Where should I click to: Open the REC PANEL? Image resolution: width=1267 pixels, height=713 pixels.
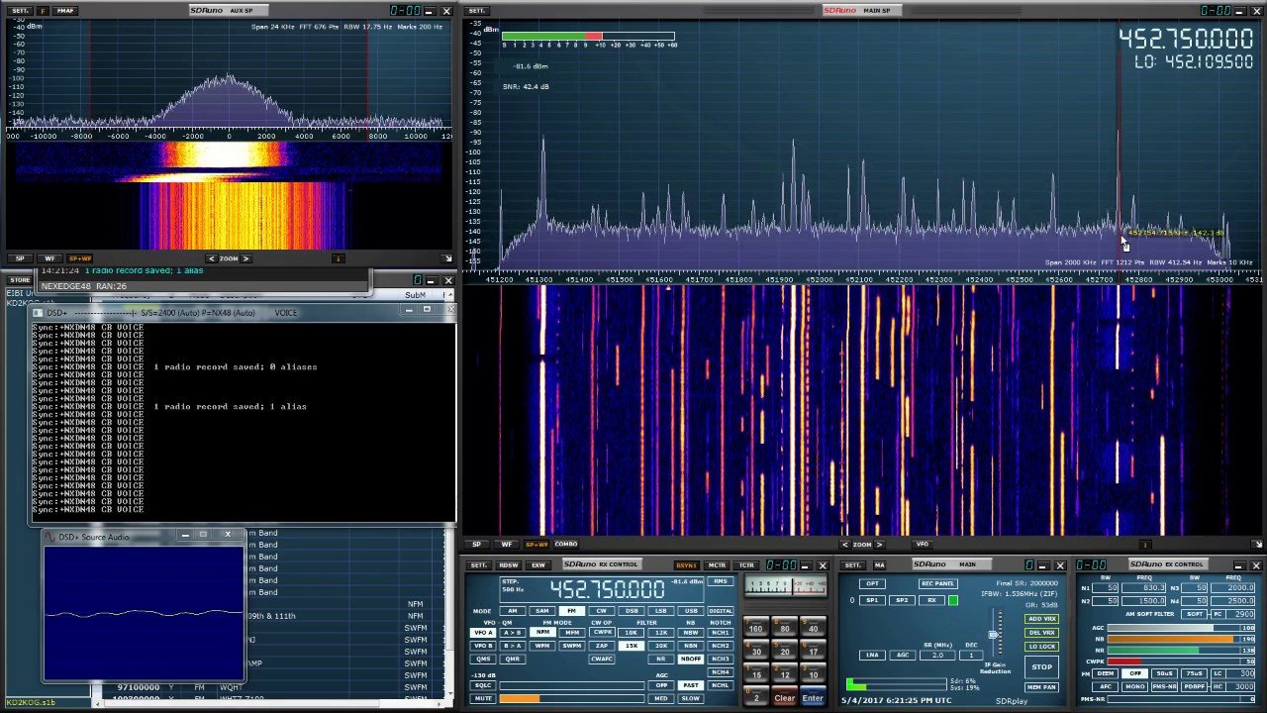pos(938,583)
